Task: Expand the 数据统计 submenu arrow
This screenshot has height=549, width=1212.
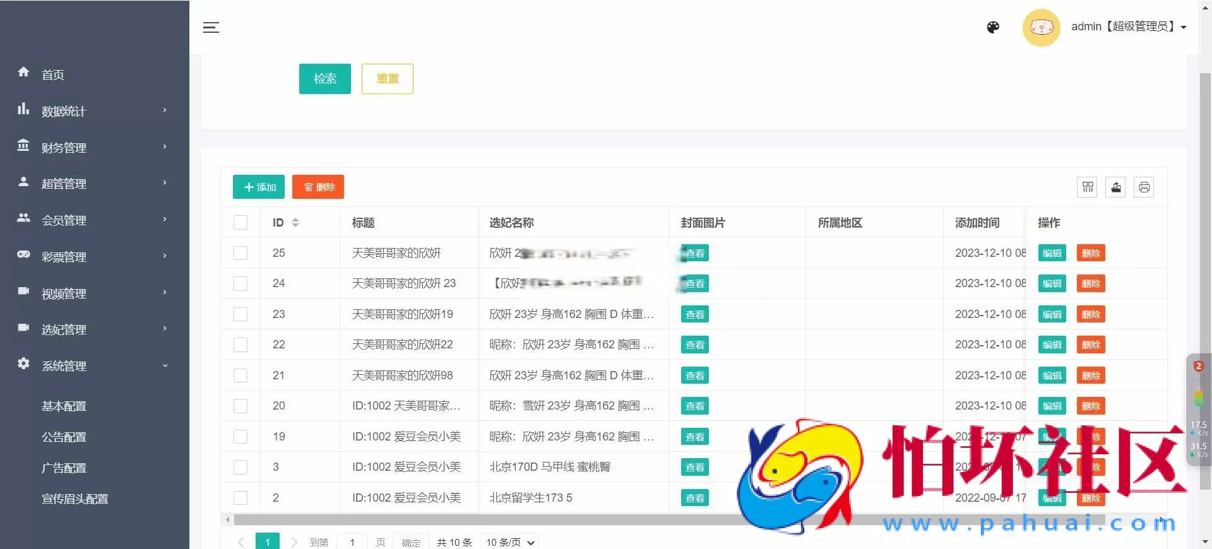Action: click(x=165, y=110)
